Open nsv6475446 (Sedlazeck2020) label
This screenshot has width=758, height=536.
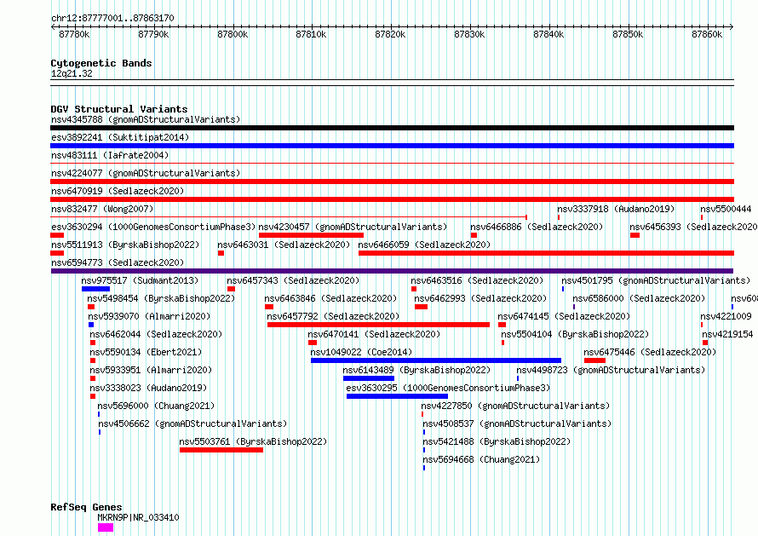[x=650, y=352]
